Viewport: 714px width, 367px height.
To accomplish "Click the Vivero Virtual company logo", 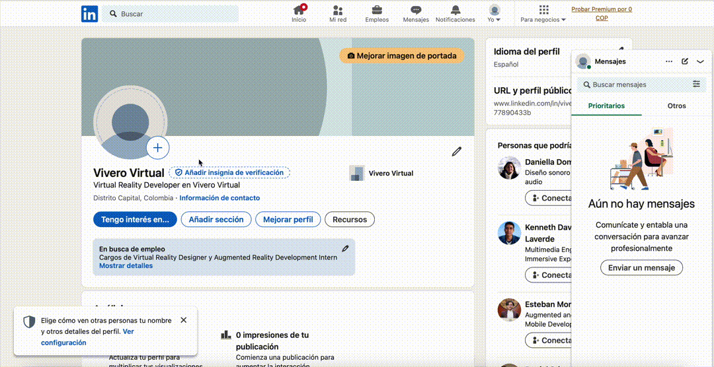I will pyautogui.click(x=356, y=173).
